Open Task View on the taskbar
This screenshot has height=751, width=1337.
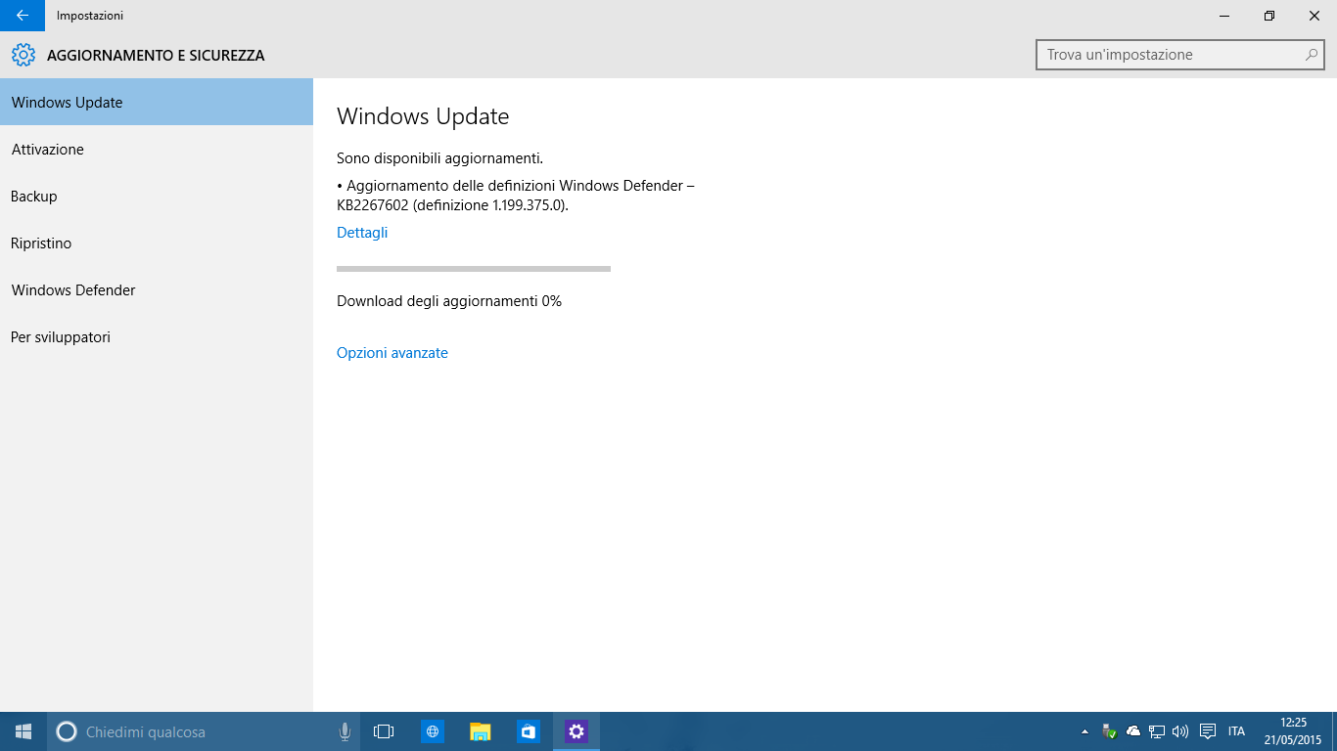384,731
